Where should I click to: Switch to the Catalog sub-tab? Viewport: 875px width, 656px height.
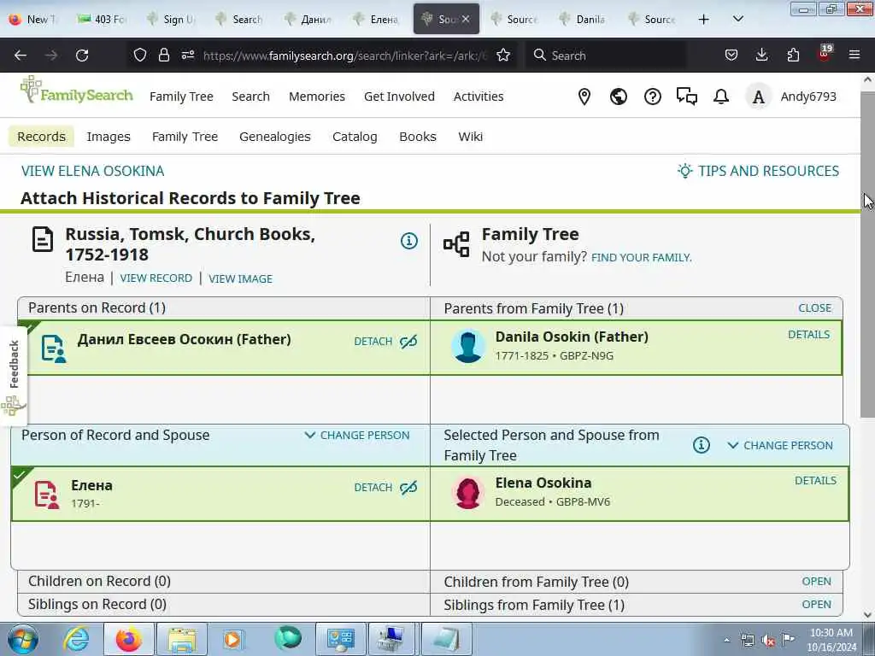click(355, 137)
